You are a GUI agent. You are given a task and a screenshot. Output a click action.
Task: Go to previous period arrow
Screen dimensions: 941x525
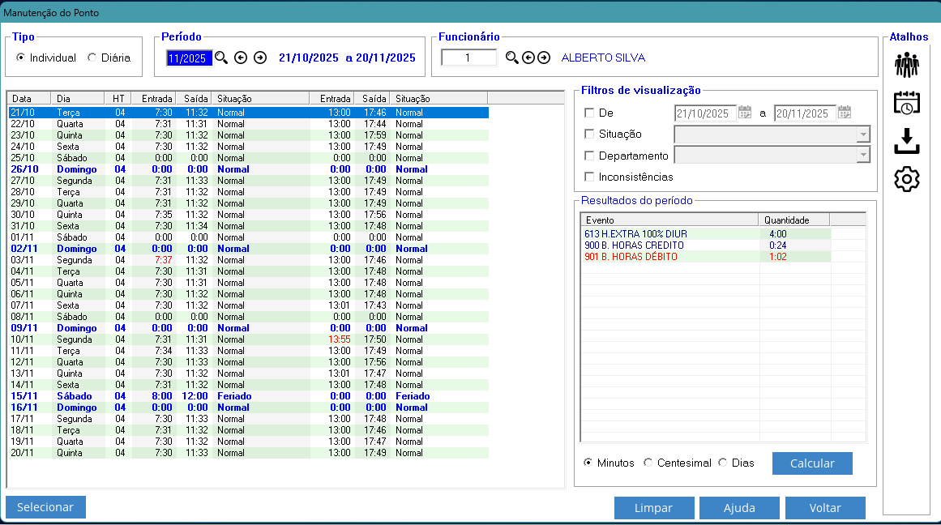tap(241, 58)
